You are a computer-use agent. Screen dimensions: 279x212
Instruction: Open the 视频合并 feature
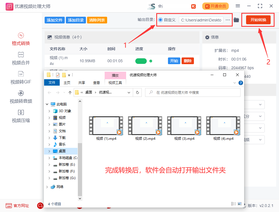(x=21, y=58)
